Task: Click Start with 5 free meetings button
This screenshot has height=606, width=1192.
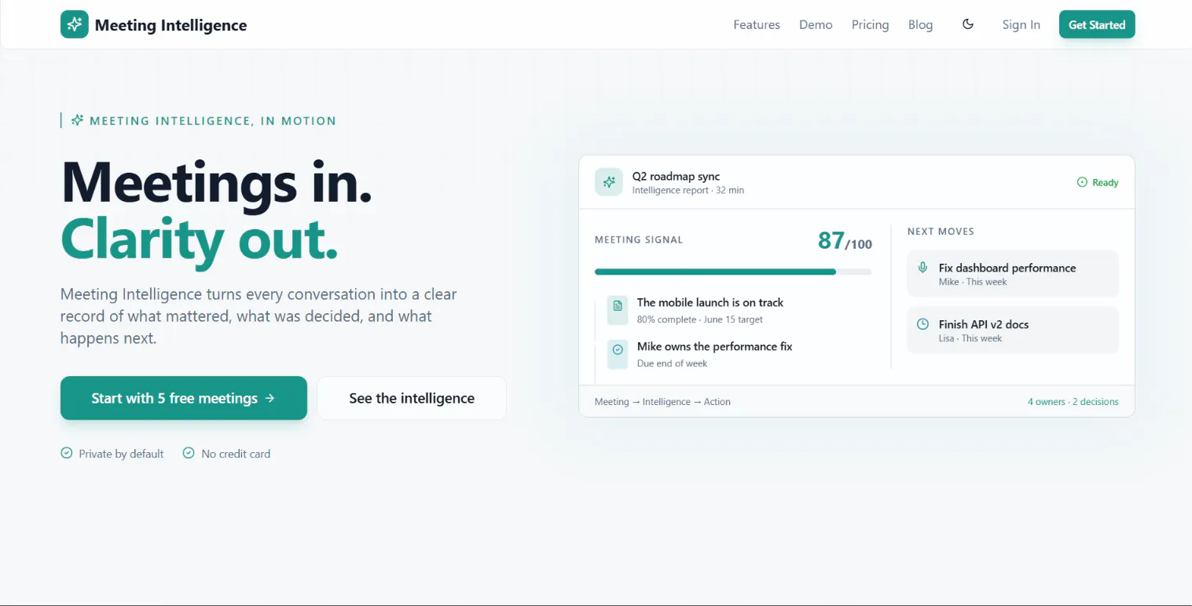Action: click(184, 398)
